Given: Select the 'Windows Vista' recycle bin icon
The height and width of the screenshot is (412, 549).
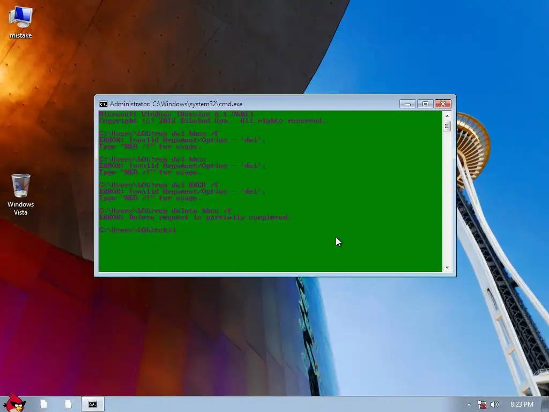Looking at the screenshot, I should 20,194.
